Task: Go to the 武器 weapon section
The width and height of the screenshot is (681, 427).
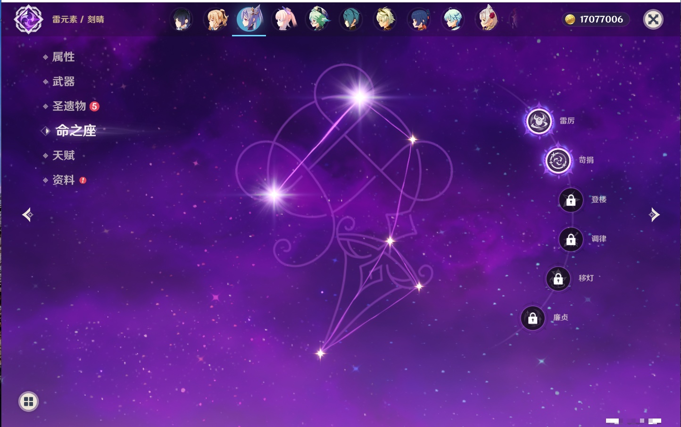Action: point(63,82)
